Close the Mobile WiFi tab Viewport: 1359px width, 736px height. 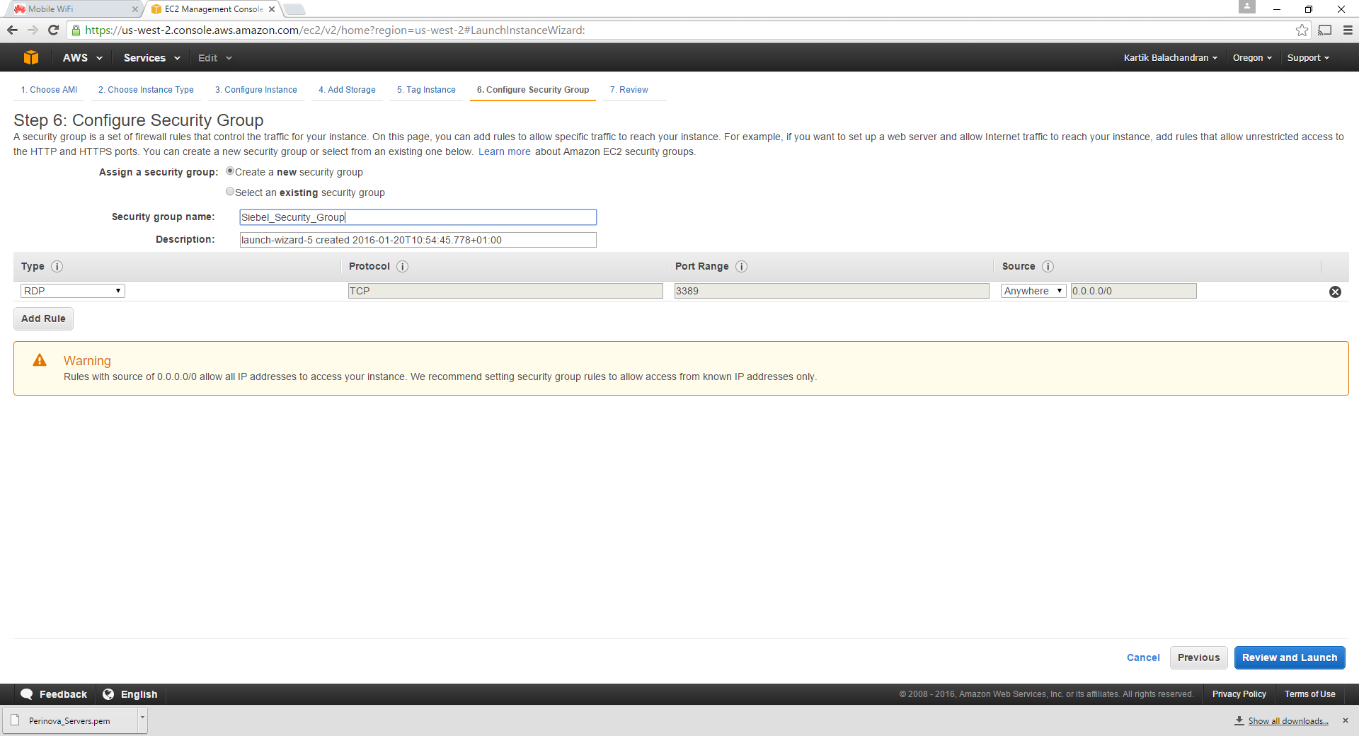point(134,9)
